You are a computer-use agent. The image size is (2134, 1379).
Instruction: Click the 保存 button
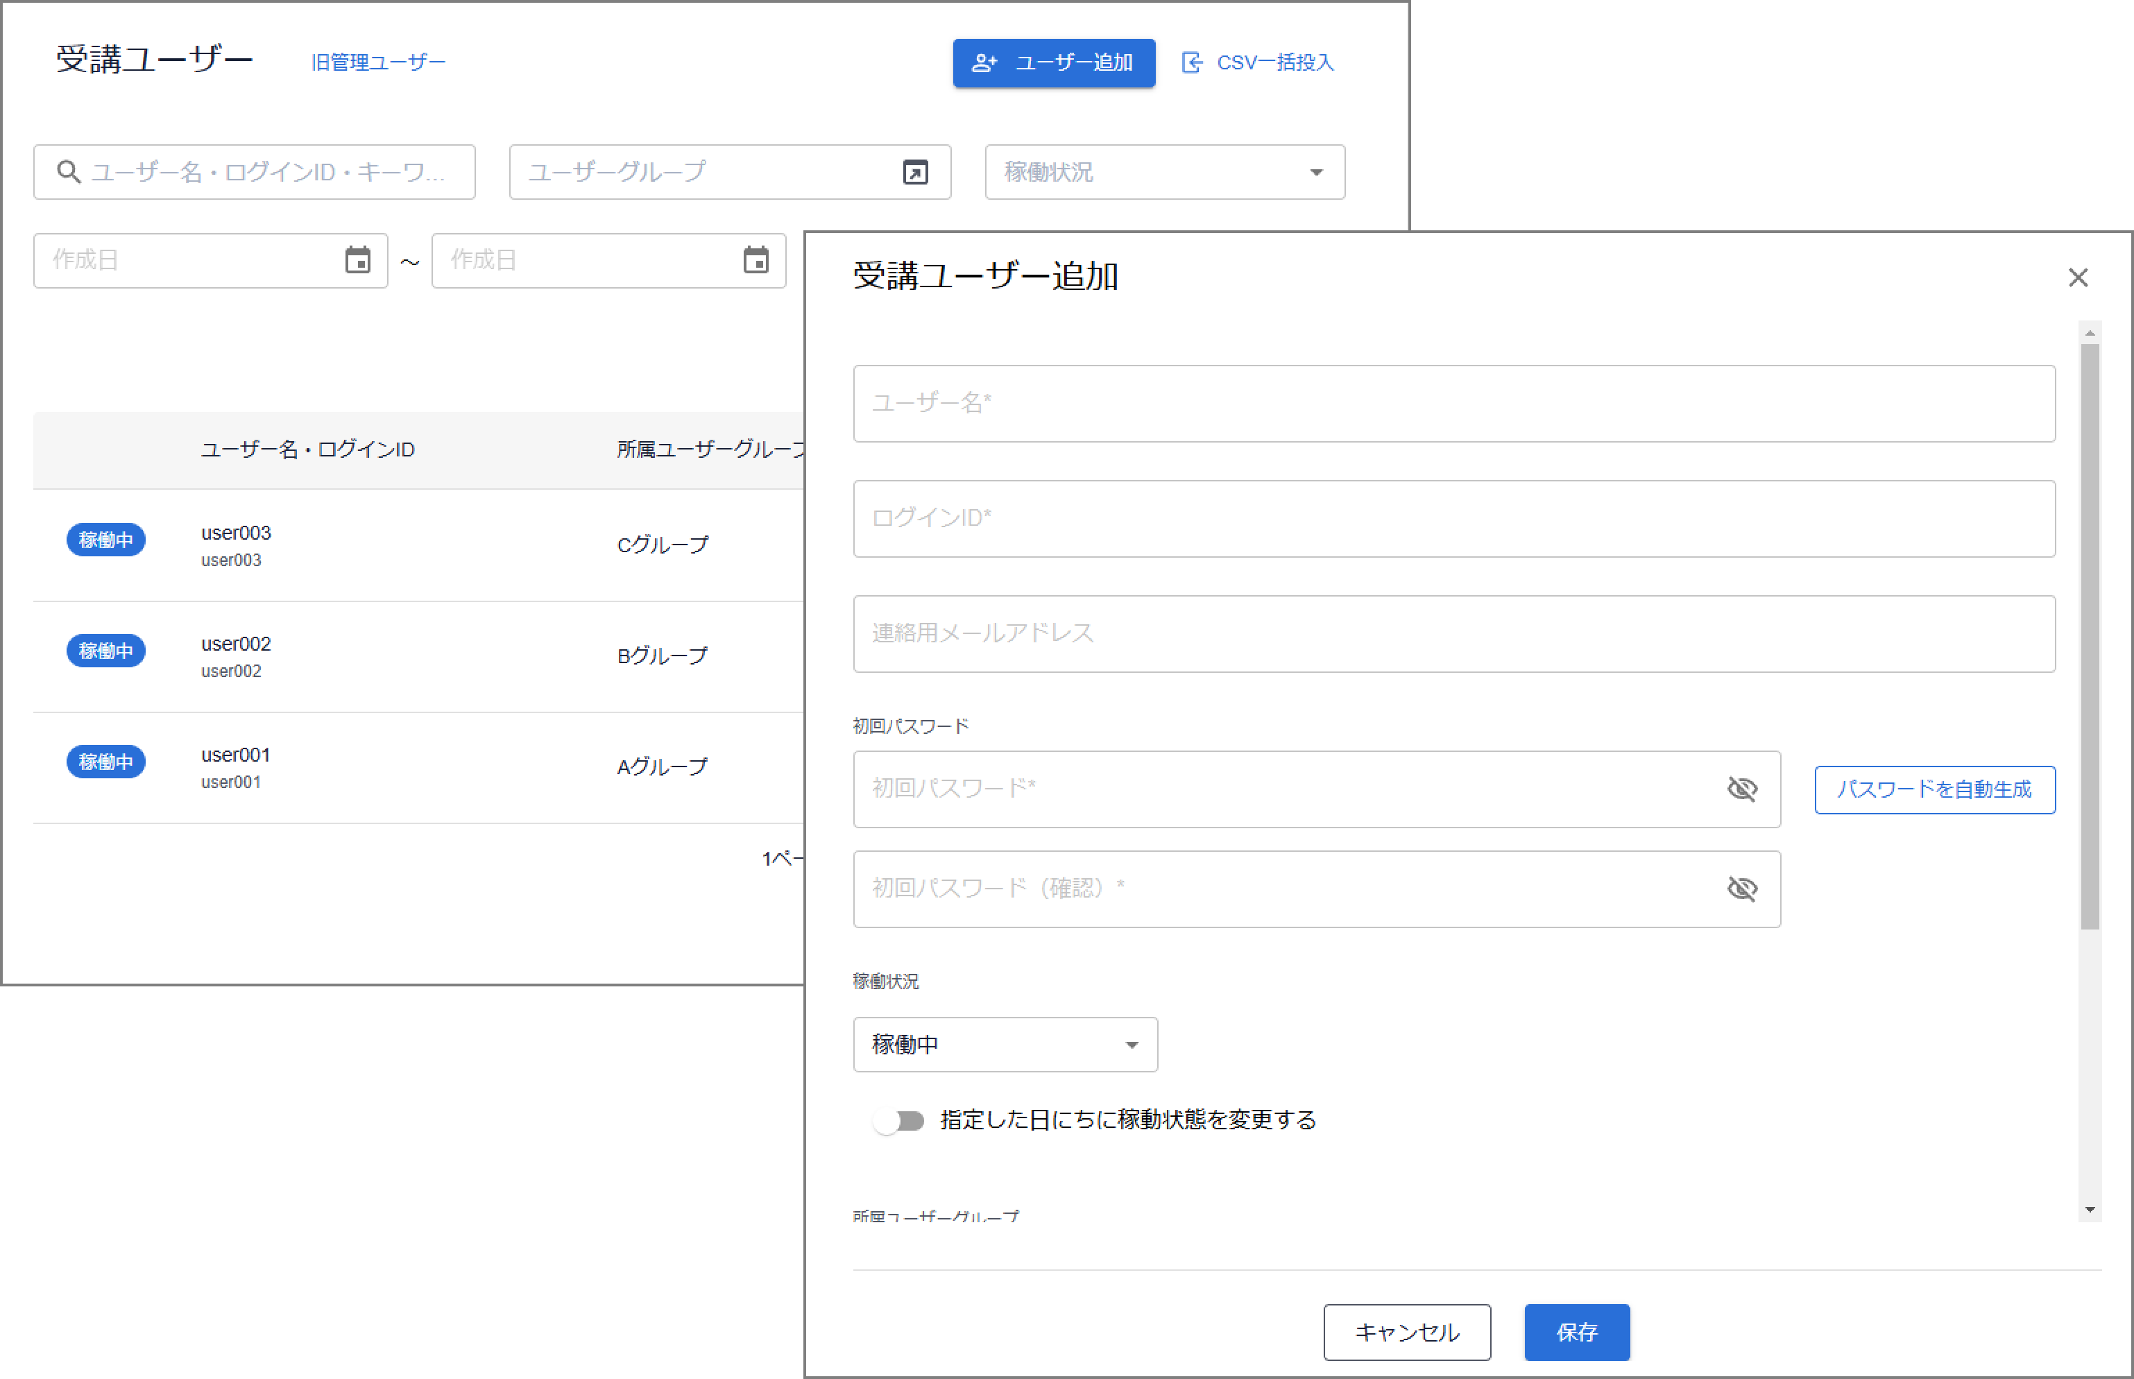point(1577,1333)
